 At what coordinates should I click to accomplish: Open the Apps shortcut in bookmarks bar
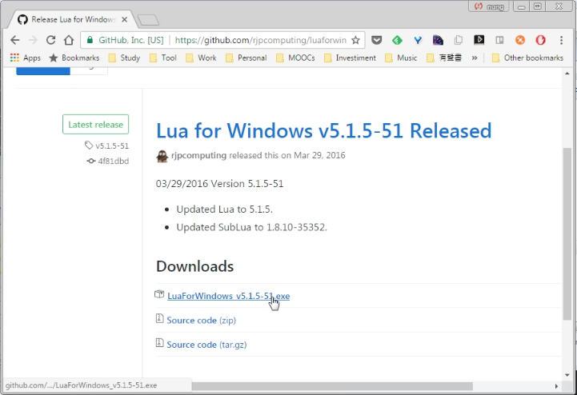[x=26, y=58]
